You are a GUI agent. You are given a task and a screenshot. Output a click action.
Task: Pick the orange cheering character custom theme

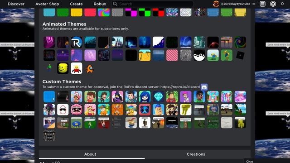[x=117, y=110]
